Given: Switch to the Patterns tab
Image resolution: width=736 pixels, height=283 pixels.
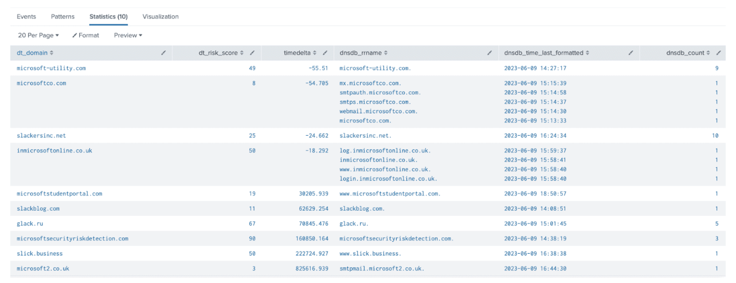Looking at the screenshot, I should click(x=62, y=17).
